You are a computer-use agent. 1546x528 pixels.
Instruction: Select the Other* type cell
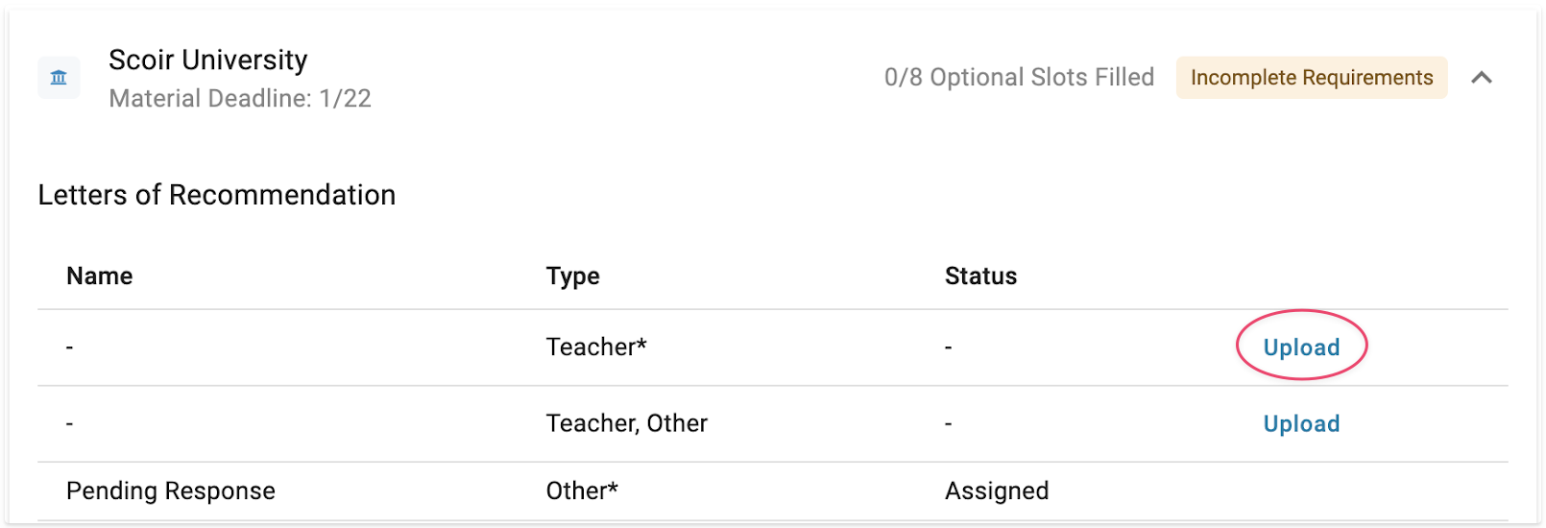582,492
